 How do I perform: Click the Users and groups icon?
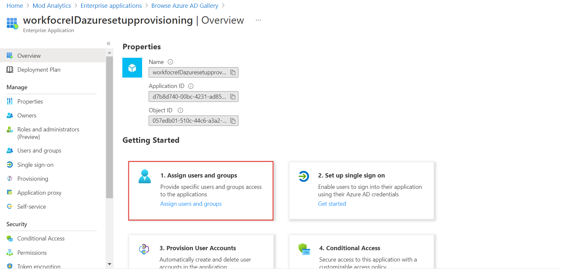10,150
